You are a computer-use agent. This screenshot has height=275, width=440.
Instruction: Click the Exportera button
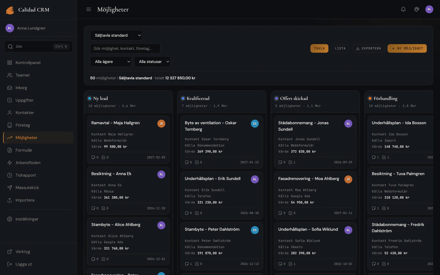pyautogui.click(x=368, y=48)
